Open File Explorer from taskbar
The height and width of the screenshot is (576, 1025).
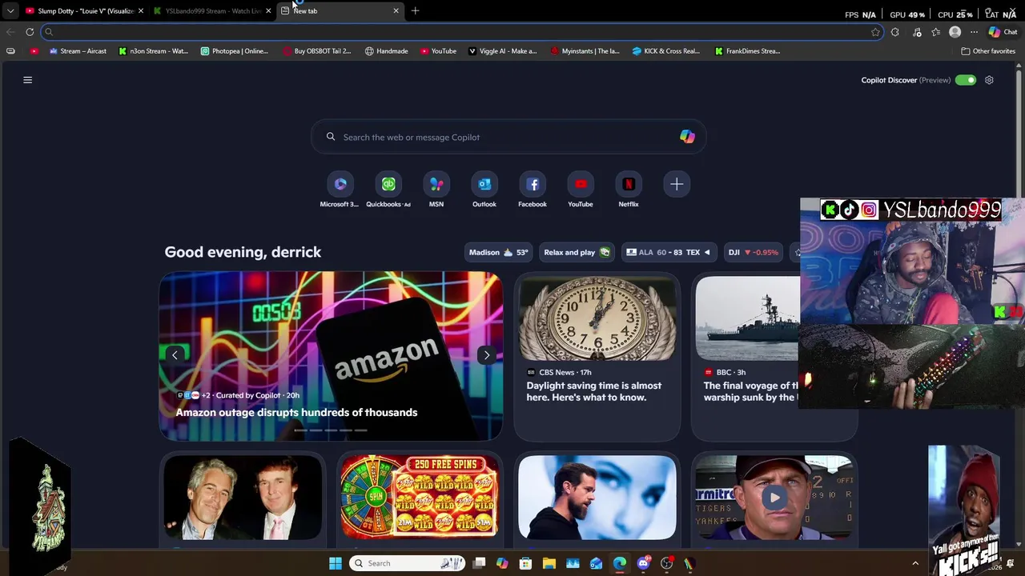[549, 563]
